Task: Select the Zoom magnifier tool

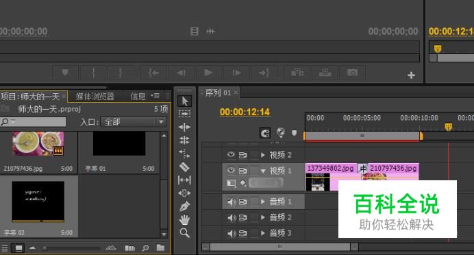Action: tap(184, 233)
